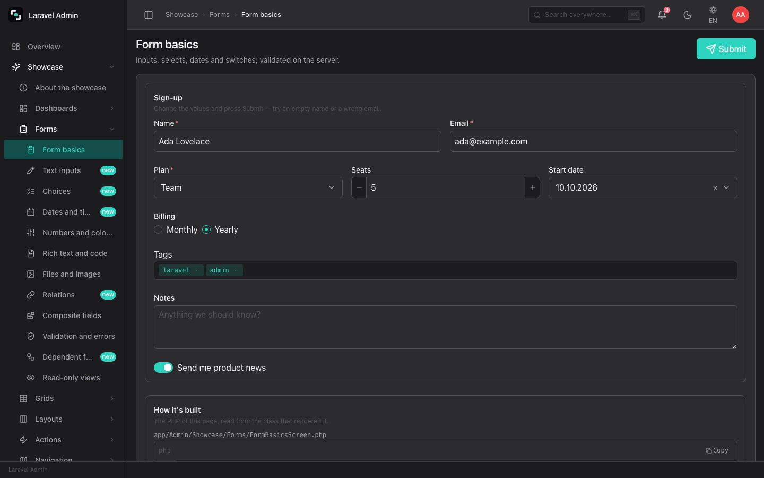
Task: Click the shield icon for Validation and errors
Action: (31, 336)
